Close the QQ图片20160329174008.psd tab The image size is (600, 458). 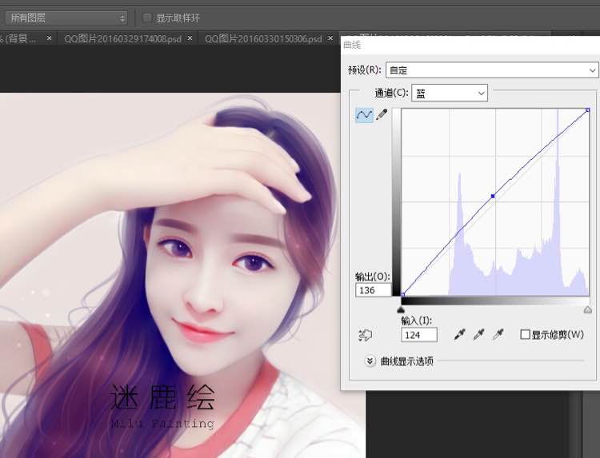(x=186, y=38)
